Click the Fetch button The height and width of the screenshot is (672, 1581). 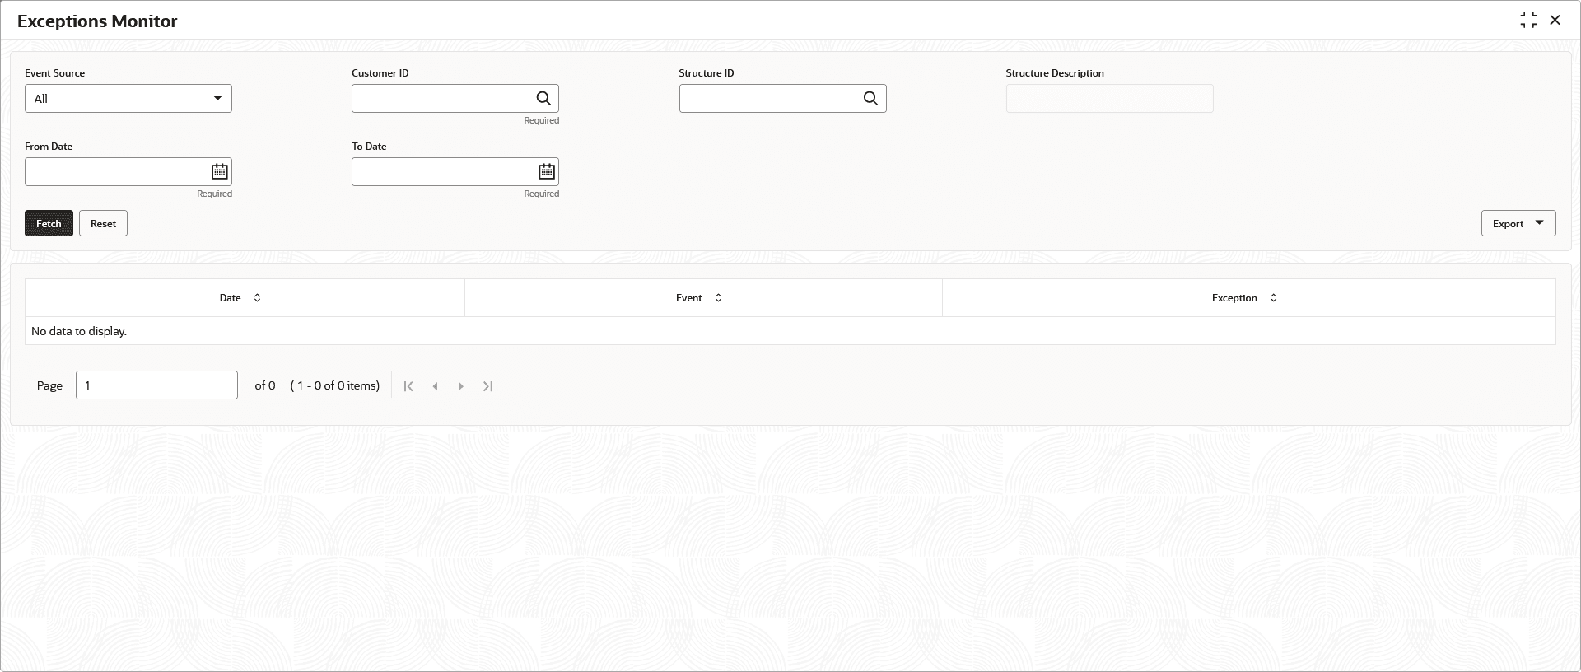point(49,223)
